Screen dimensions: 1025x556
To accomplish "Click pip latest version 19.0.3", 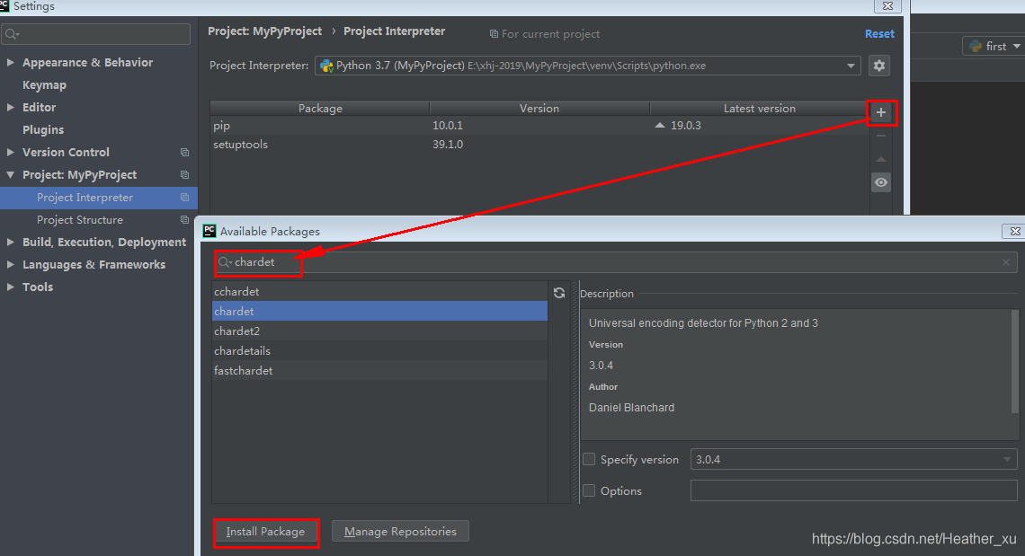I will pos(685,126).
